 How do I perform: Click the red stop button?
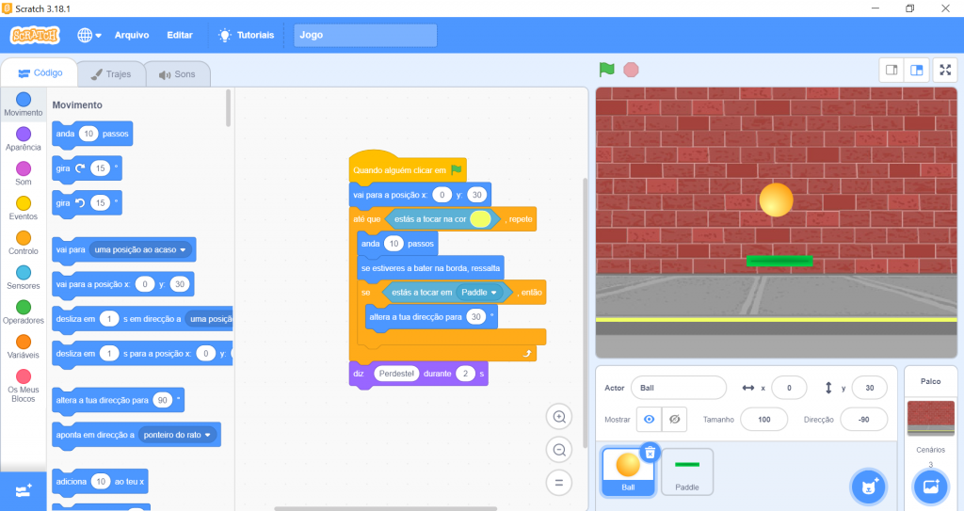pos(631,70)
